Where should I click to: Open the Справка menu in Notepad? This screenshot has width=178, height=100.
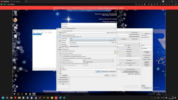[x=50, y=33]
